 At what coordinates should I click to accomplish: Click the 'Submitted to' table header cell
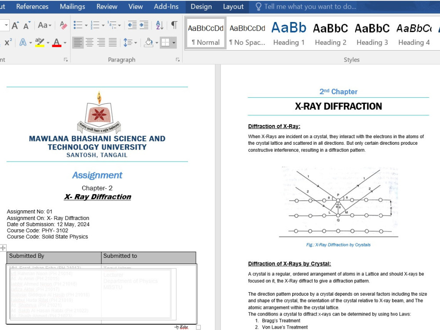click(149, 257)
